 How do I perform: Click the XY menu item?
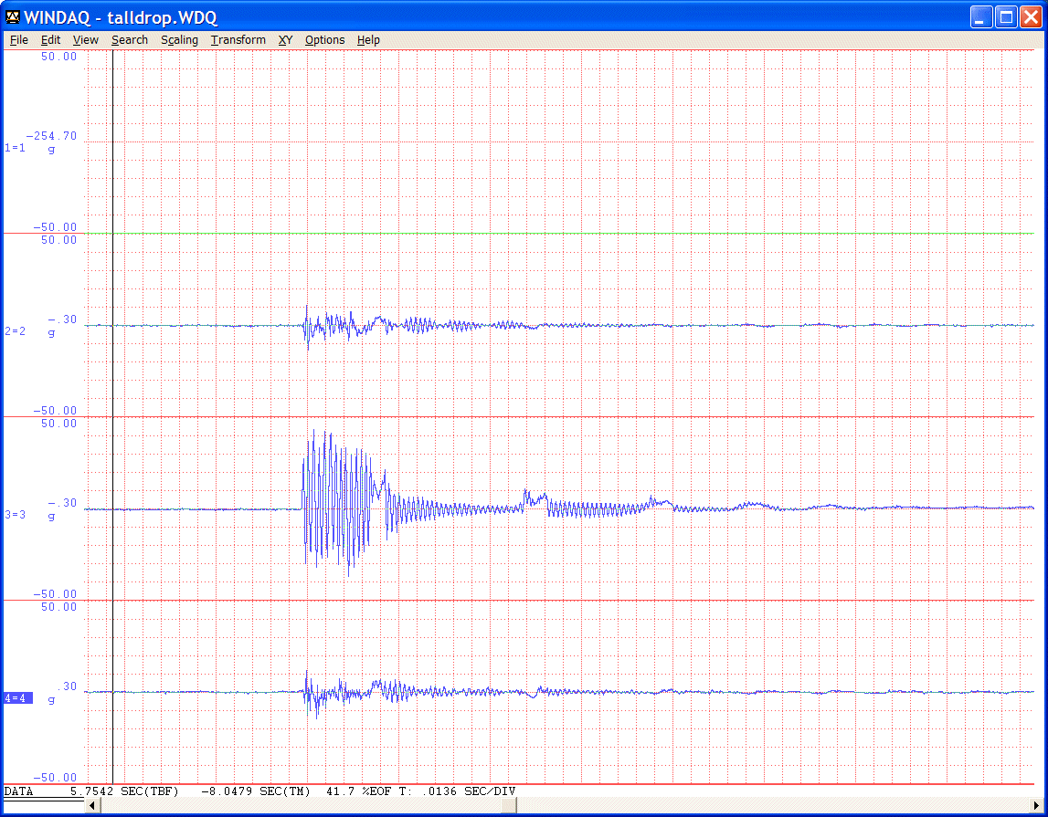point(285,40)
